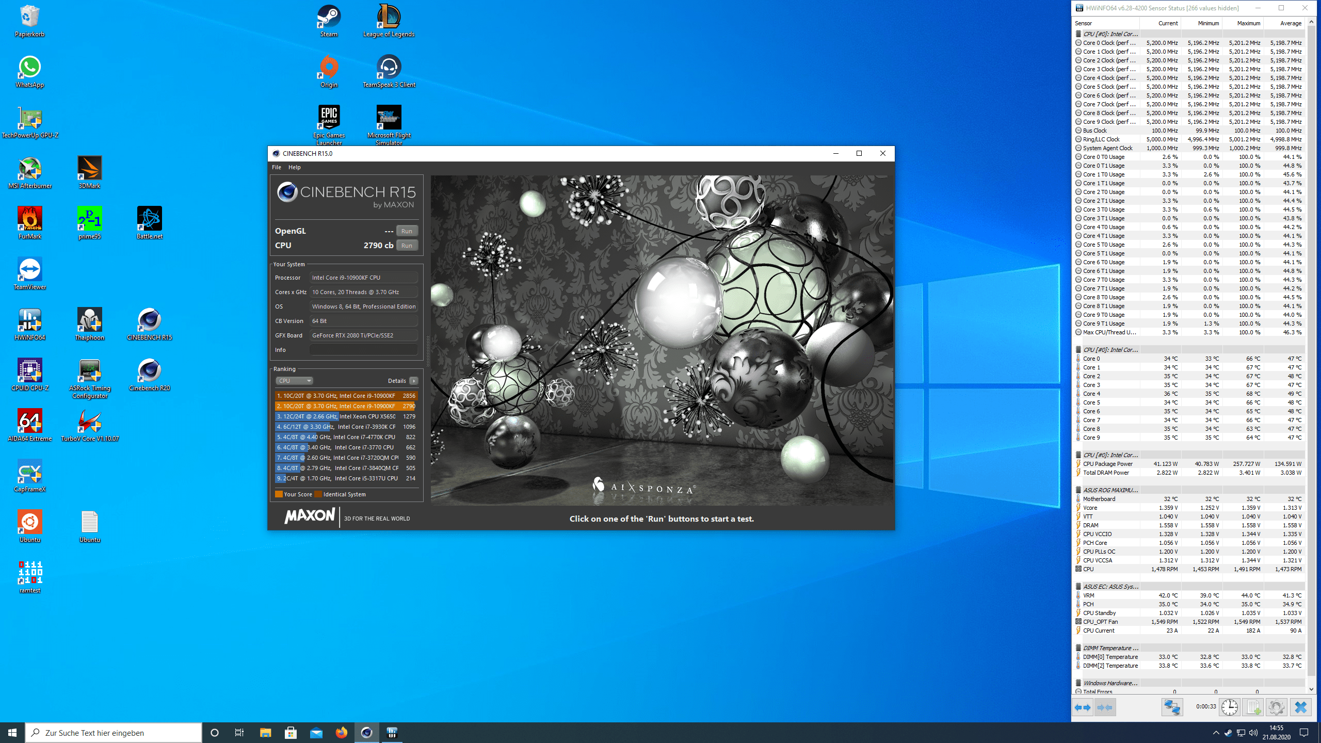Viewport: 1321px width, 743px height.
Task: Select AIDA64 Extreme desktop icon
Action: pos(29,426)
